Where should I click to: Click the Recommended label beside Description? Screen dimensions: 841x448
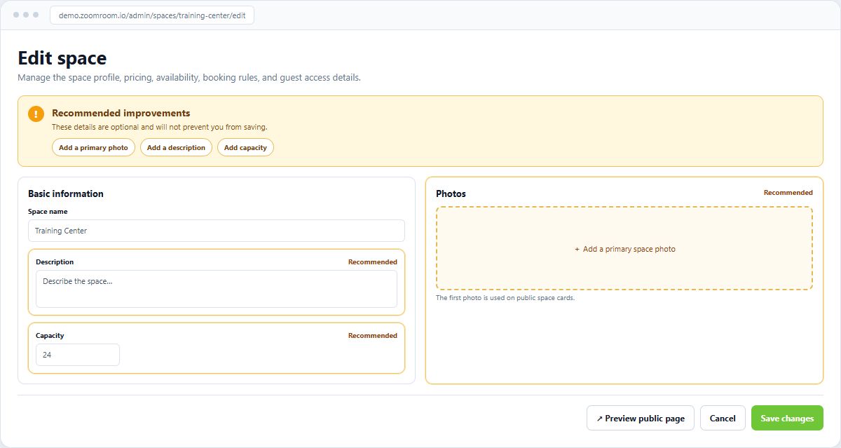[373, 262]
